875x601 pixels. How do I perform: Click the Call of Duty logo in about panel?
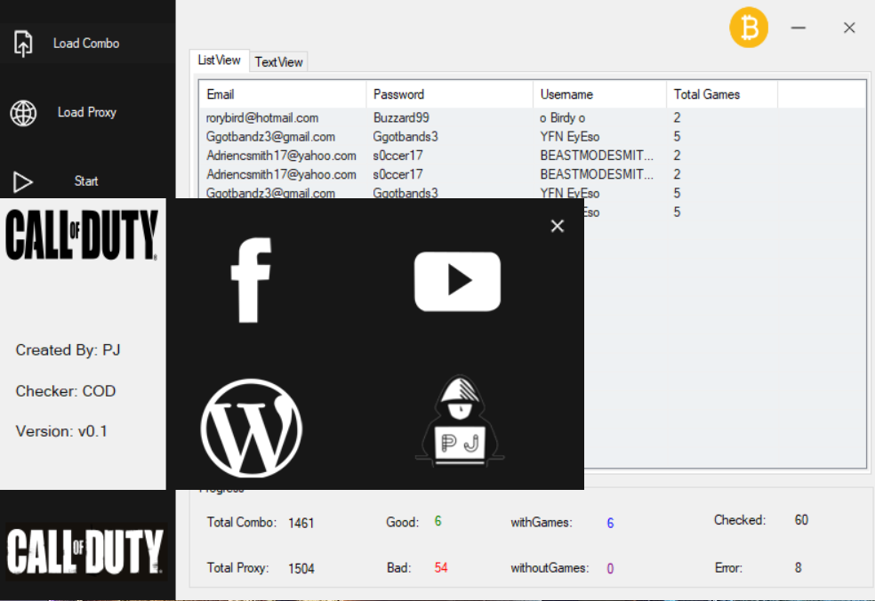point(82,235)
